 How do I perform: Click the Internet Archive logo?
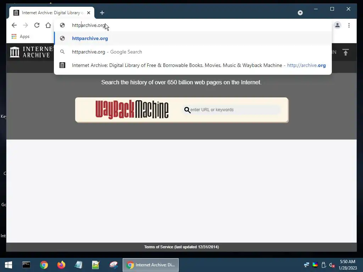pos(32,52)
